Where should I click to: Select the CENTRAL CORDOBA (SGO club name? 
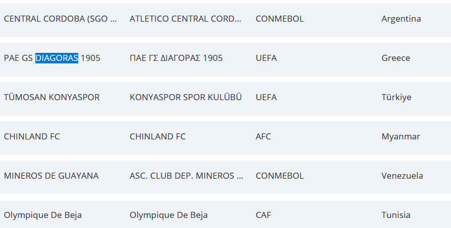(x=61, y=19)
